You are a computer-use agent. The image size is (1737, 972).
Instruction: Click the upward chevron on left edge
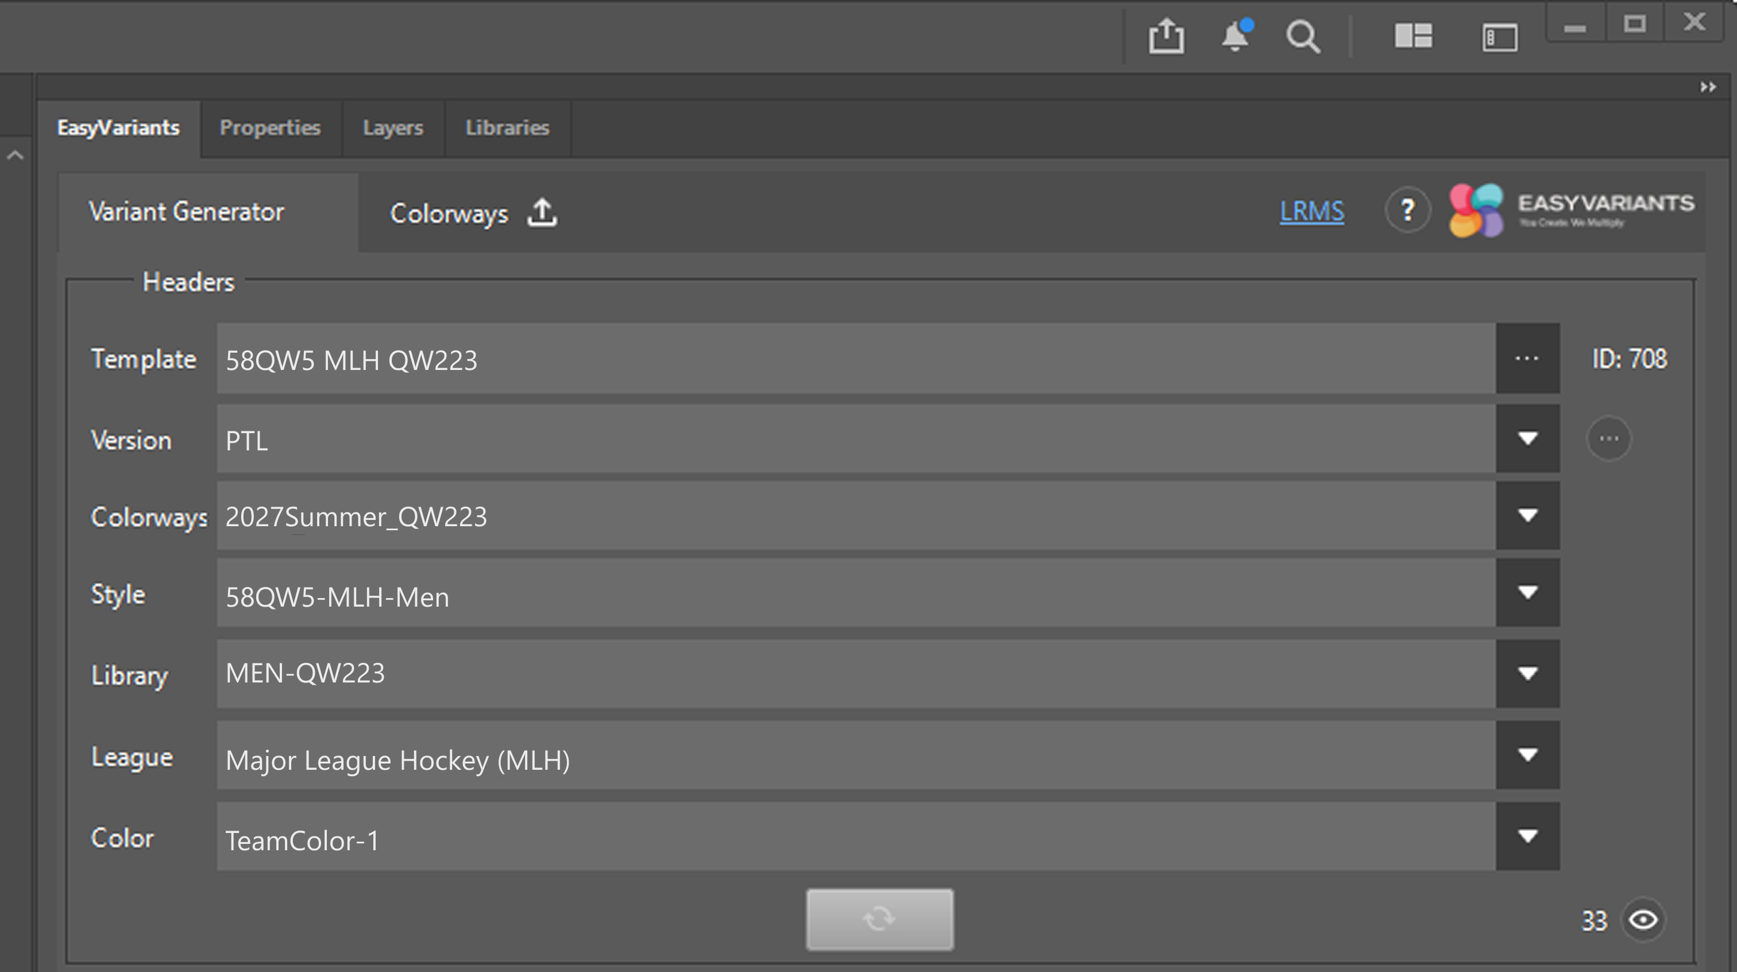(x=15, y=156)
